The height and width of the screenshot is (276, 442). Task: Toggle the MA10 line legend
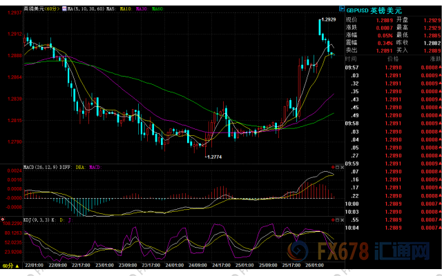pyautogui.click(x=124, y=9)
